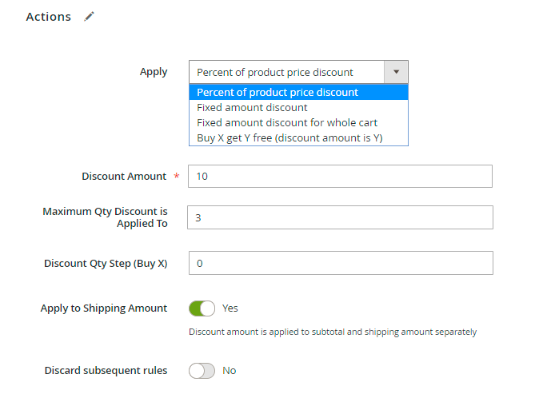This screenshot has height=398, width=547.
Task: Click the shipping discount note text
Action: (x=333, y=332)
